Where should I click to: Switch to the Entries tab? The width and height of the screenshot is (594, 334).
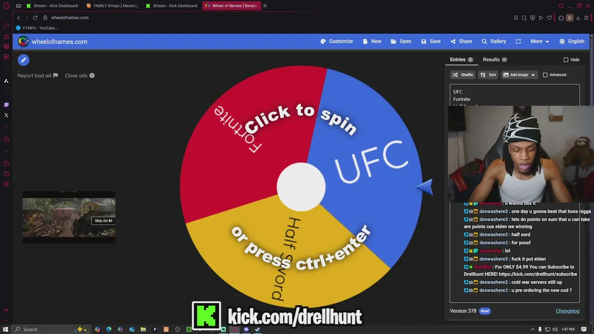461,59
